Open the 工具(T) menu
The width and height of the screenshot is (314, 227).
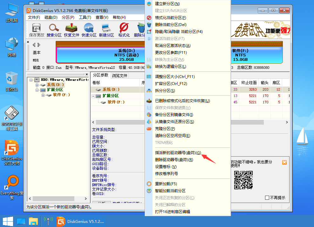coord(85,17)
